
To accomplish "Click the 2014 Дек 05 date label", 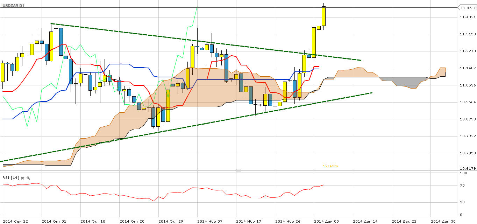I will click(x=326, y=221).
